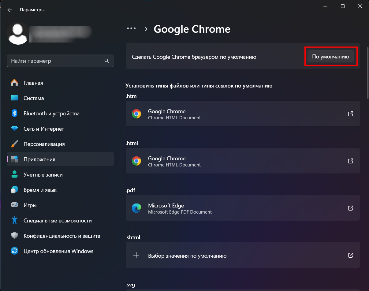Click the Google Chrome page title
This screenshot has height=291, width=369.
(x=192, y=29)
